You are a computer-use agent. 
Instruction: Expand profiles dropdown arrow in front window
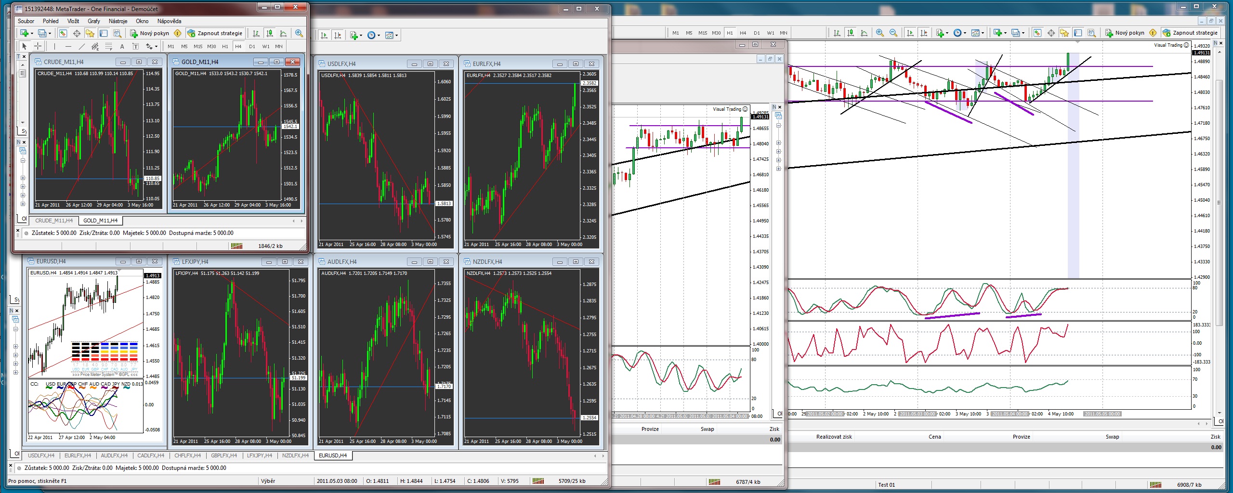[x=50, y=34]
